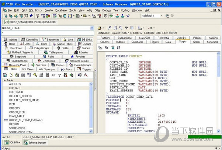The image size is (222, 150).
Task: Select the PLAN_TABLE entry
Action: coord(17,116)
